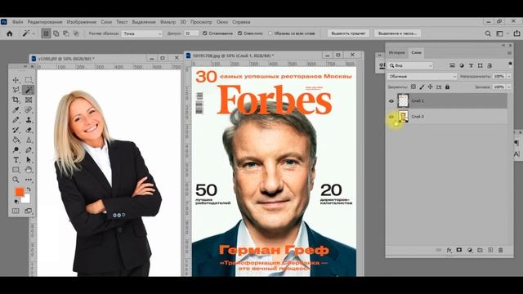Select the Lasso tool

click(x=16, y=90)
